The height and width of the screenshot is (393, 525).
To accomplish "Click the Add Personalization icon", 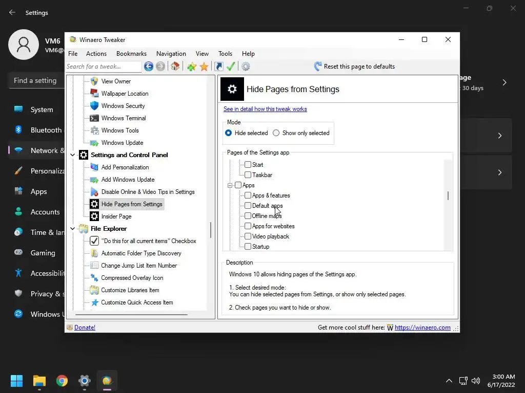I will click(x=94, y=167).
